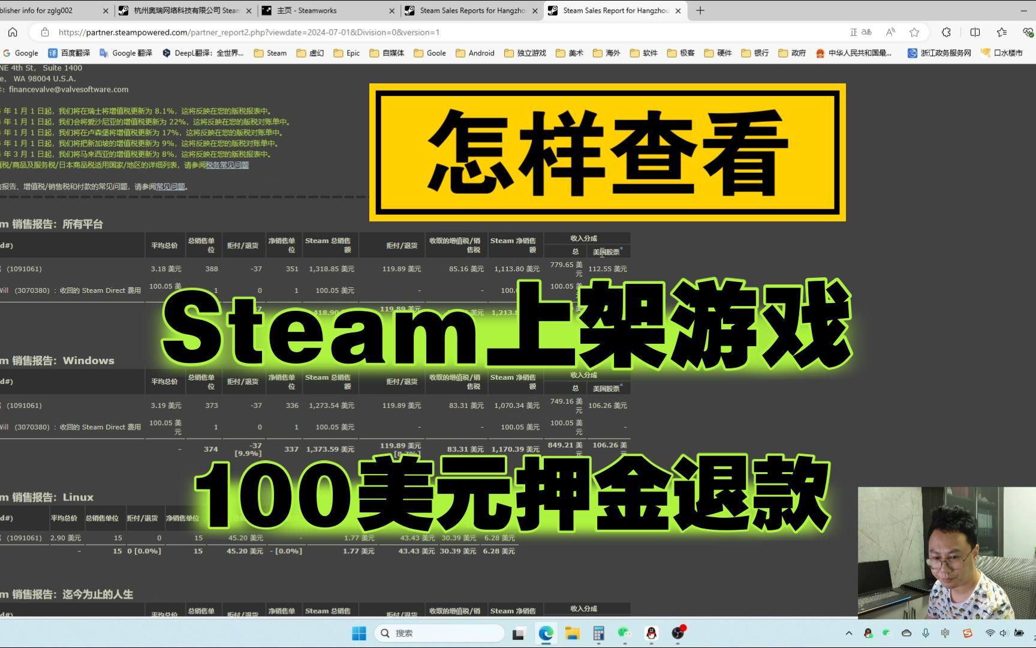Open a new tab with plus icon
The height and width of the screenshot is (648, 1036).
pos(700,10)
